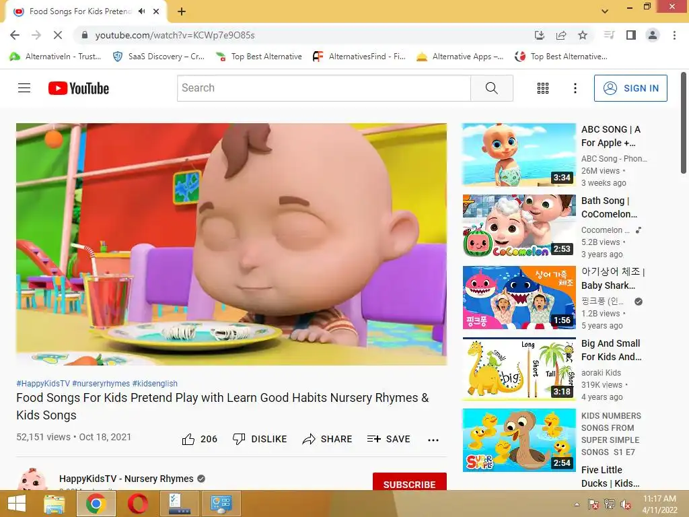Image resolution: width=689 pixels, height=517 pixels.
Task: Click the search magnifier button
Action: pyautogui.click(x=492, y=88)
